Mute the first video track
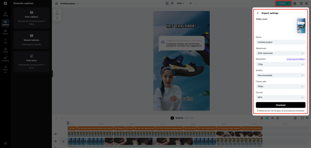311x148 pixels. click(56, 134)
